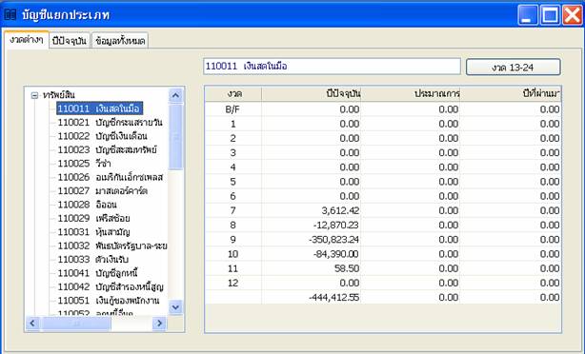
Task: Select account 110028 อิออน
Action: pyautogui.click(x=88, y=205)
